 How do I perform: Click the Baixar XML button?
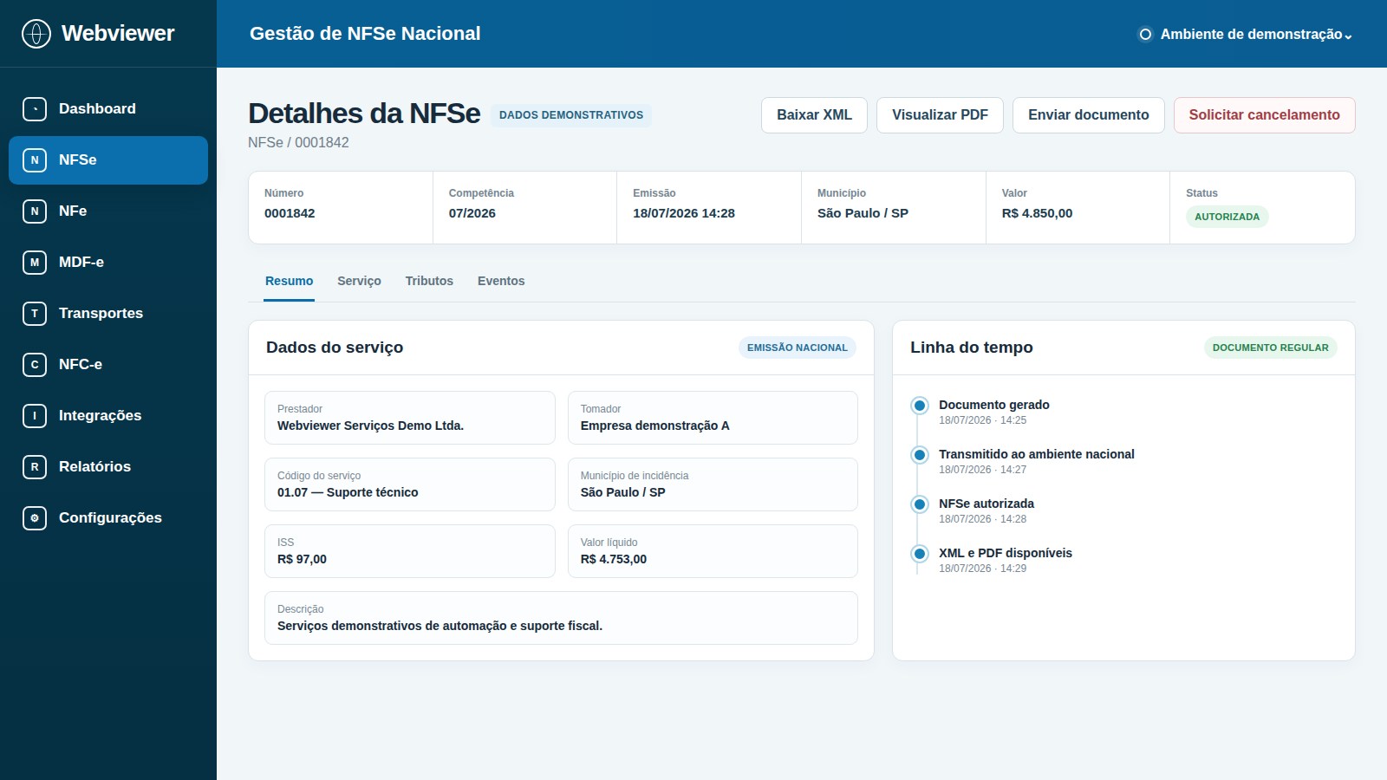[814, 115]
